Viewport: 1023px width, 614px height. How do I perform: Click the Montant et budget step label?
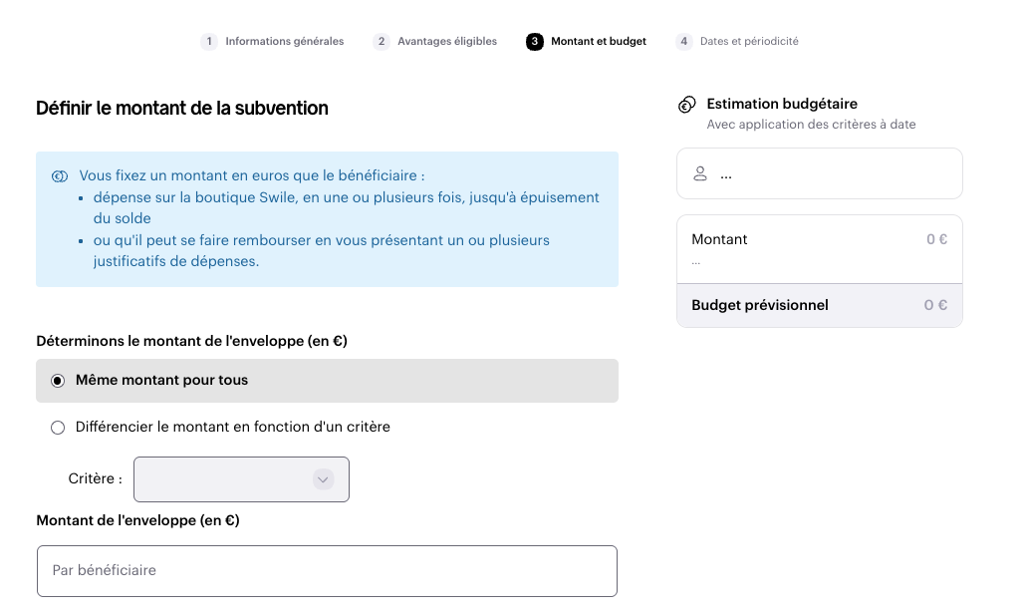[599, 41]
